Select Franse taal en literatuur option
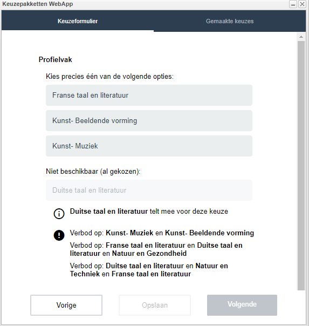This screenshot has height=326, width=309. point(149,95)
